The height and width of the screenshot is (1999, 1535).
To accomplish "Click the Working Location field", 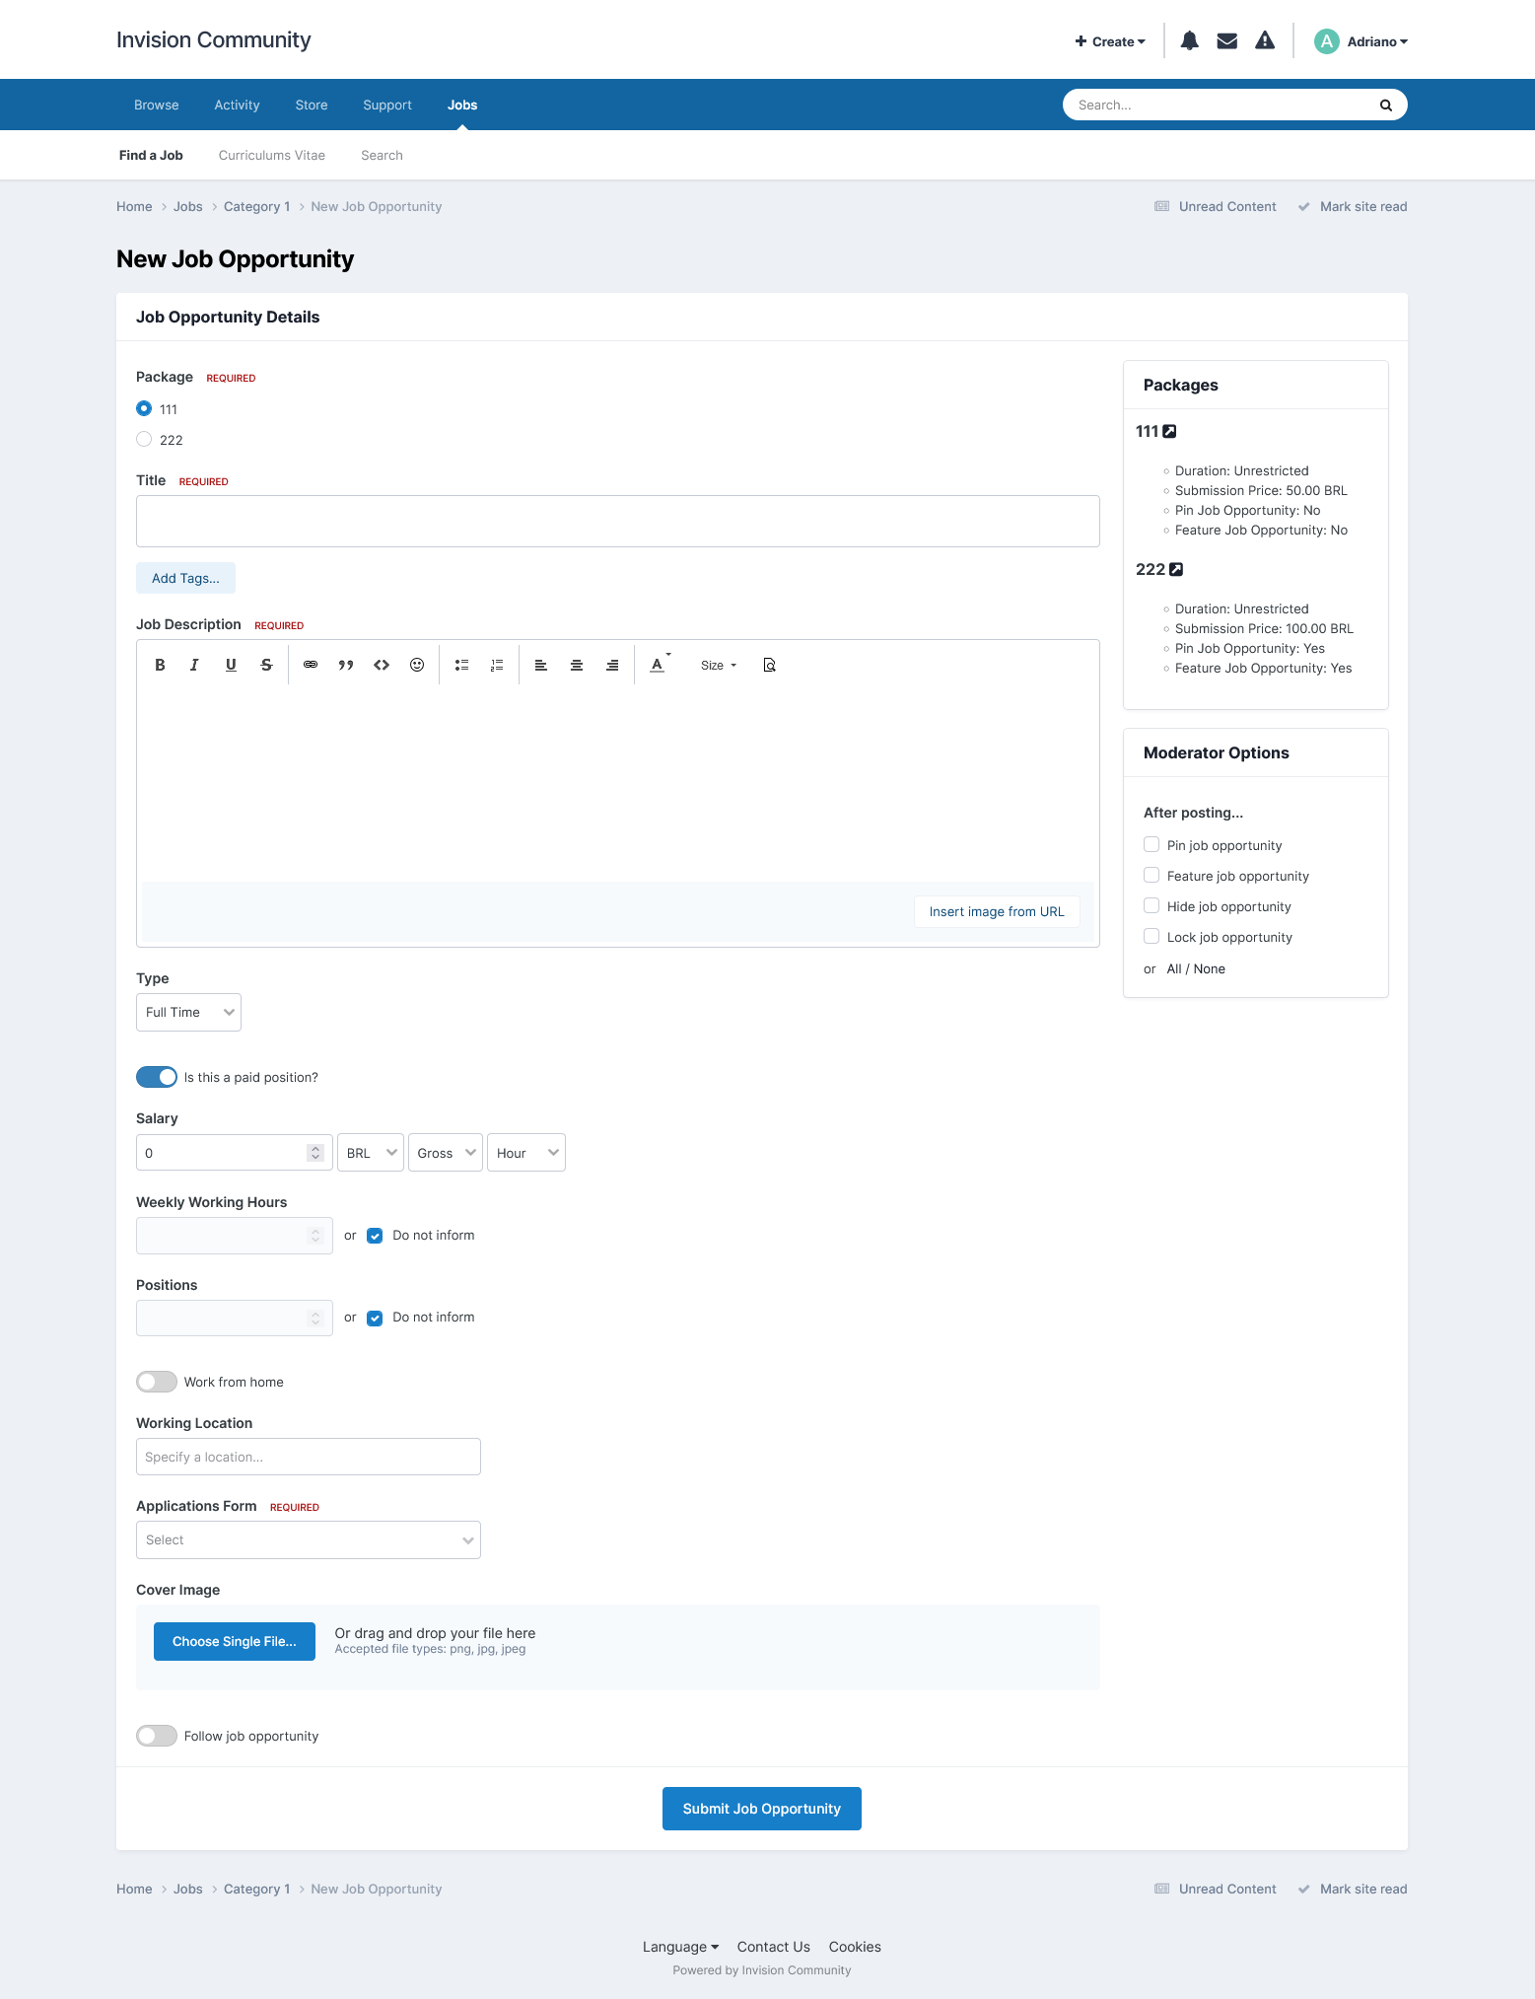I will point(309,1457).
